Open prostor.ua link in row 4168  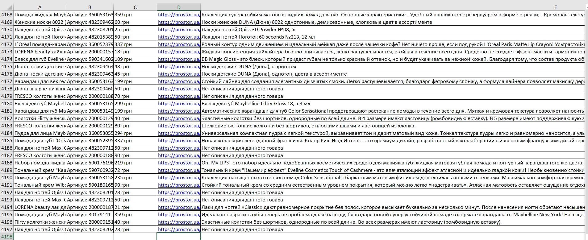[179, 14]
